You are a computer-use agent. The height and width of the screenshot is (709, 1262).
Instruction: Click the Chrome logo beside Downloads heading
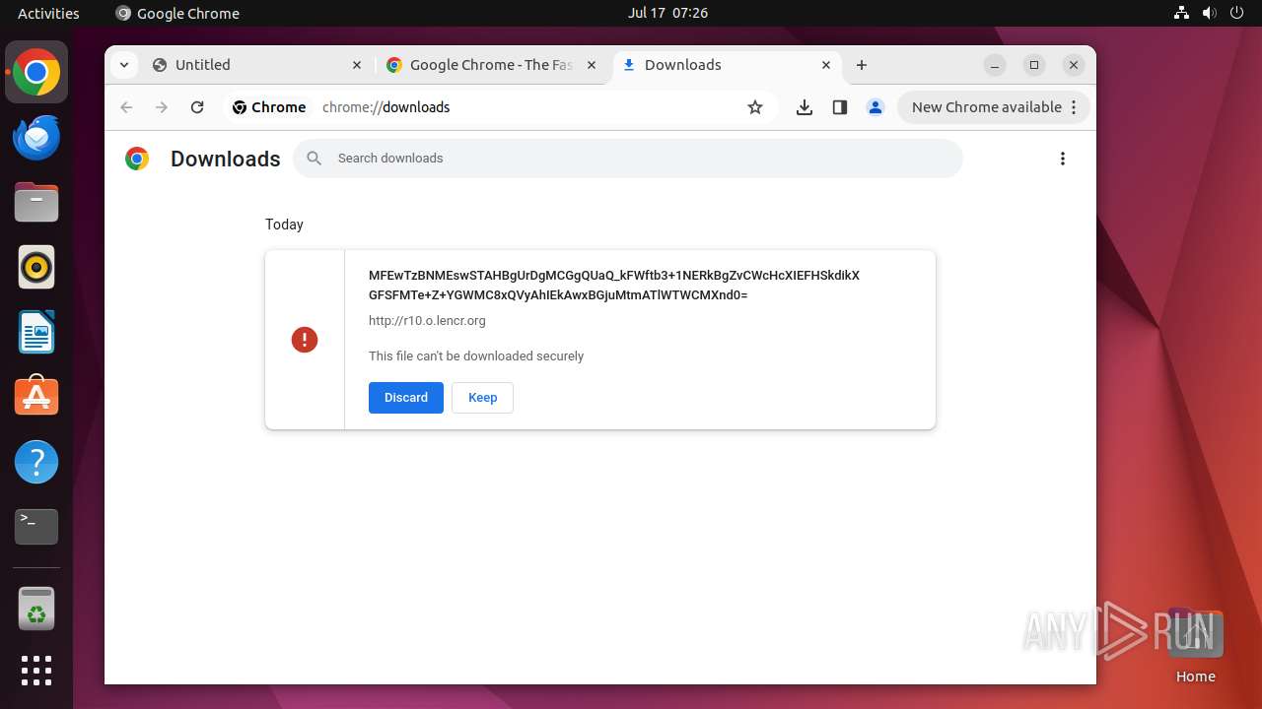point(137,159)
